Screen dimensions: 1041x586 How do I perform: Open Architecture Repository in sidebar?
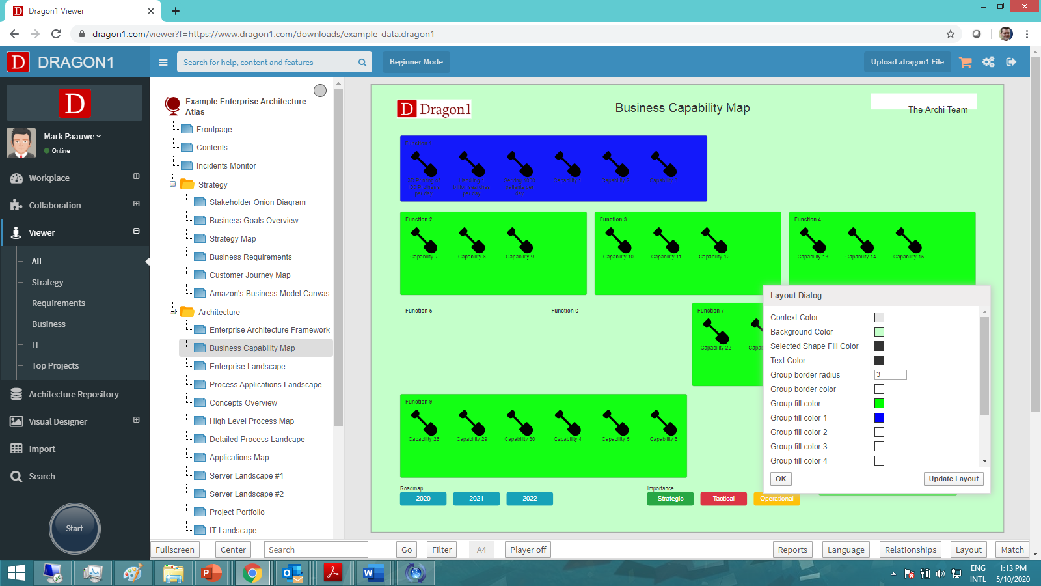click(74, 394)
